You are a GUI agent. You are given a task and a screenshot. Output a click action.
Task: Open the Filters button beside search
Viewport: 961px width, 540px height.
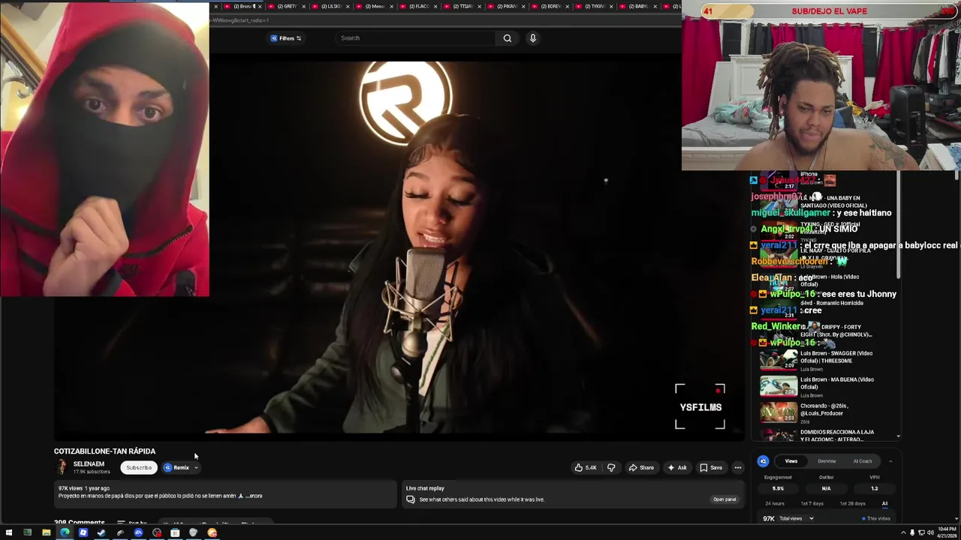[x=286, y=38]
